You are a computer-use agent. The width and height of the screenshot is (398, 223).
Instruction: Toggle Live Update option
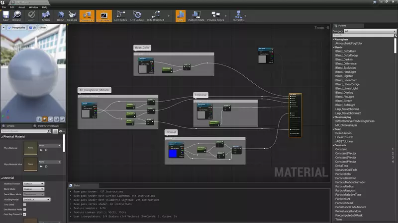(137, 16)
